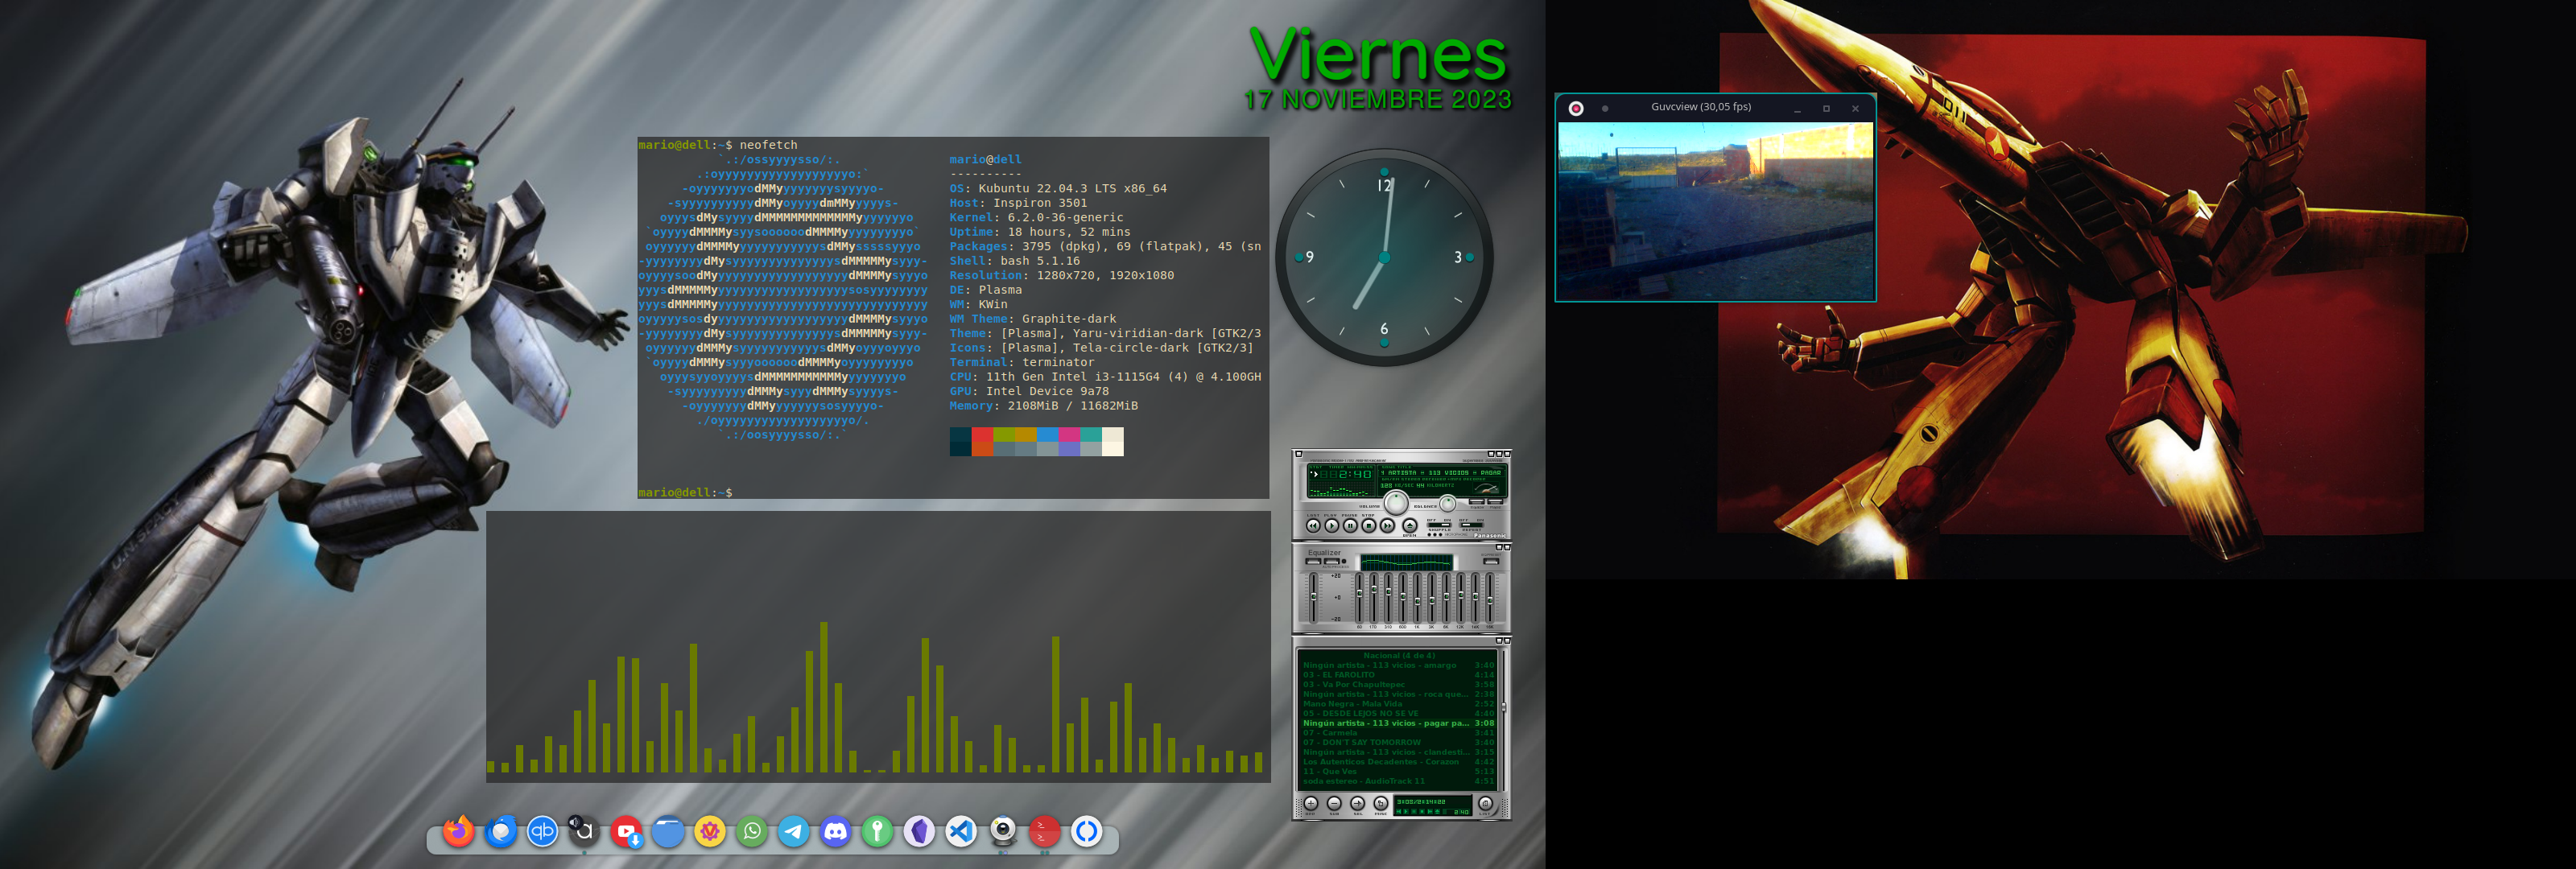Screen dimensions: 2576x869
Task: Stop playback in the audio player
Action: (x=1369, y=526)
